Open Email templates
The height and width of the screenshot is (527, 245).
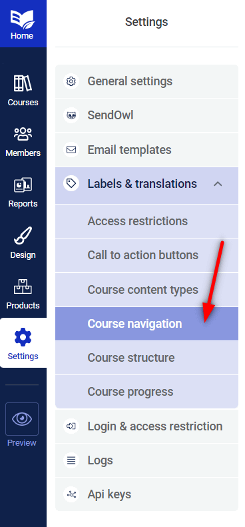coord(147,150)
